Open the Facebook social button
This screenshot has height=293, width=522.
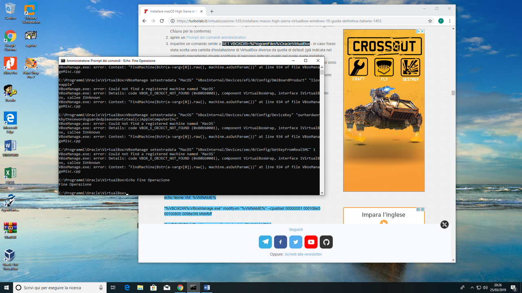[281, 242]
